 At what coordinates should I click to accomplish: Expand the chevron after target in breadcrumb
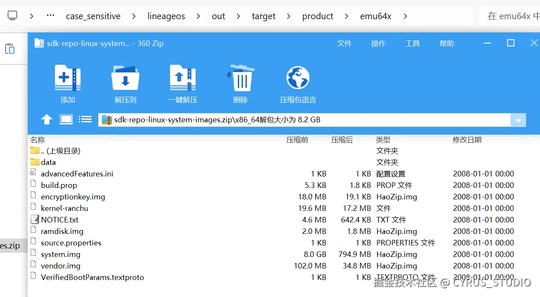pos(289,16)
